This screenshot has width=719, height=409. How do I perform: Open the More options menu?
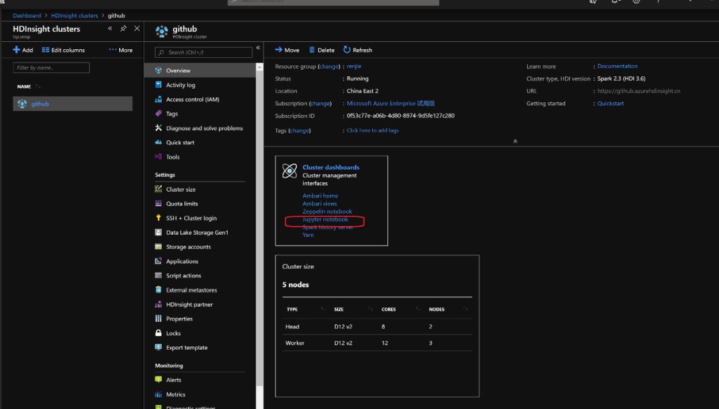click(x=120, y=50)
